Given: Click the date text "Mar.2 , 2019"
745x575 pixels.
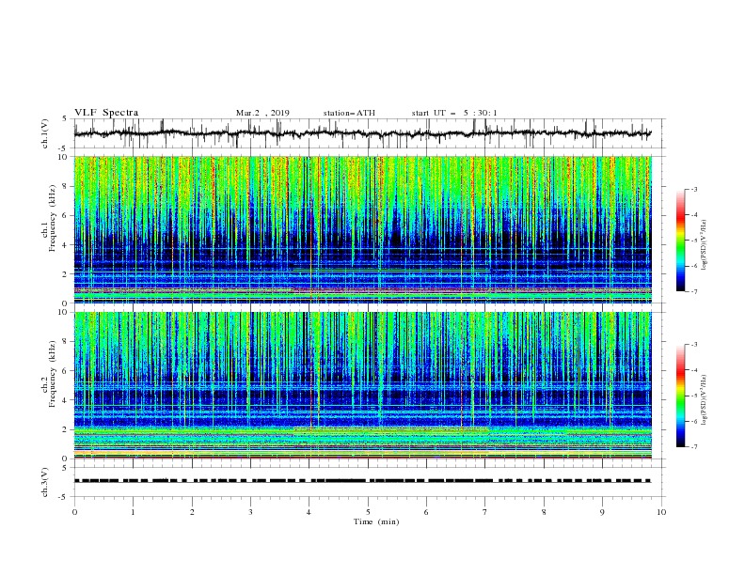Looking at the screenshot, I should point(262,113).
